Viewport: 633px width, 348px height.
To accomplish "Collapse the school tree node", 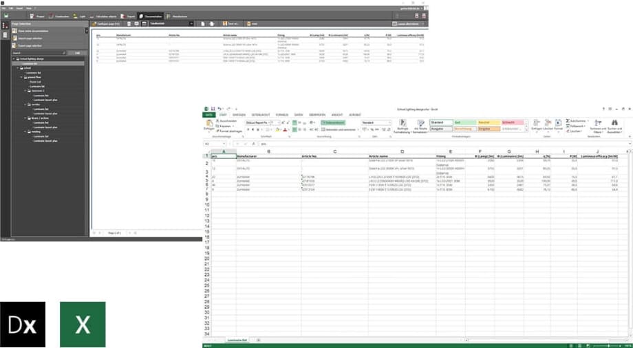I will tap(19, 68).
